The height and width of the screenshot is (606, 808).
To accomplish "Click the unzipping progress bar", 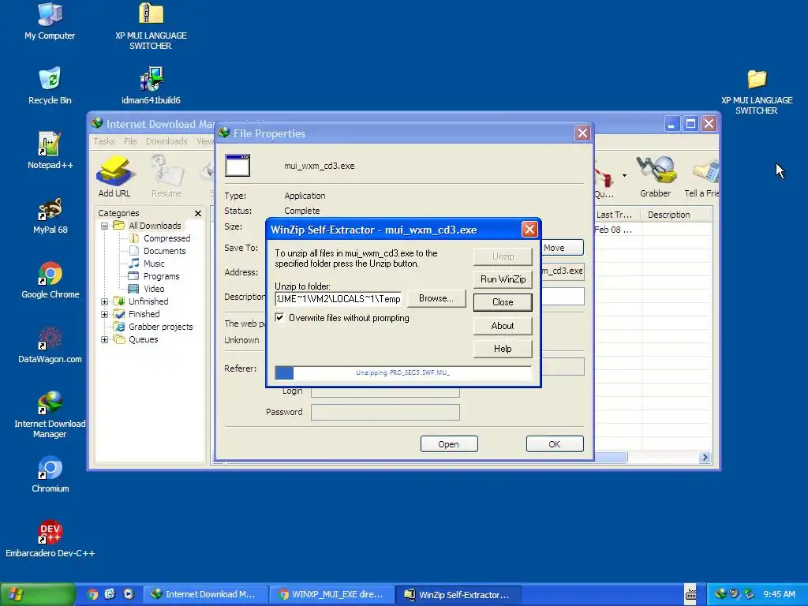I will pos(403,372).
